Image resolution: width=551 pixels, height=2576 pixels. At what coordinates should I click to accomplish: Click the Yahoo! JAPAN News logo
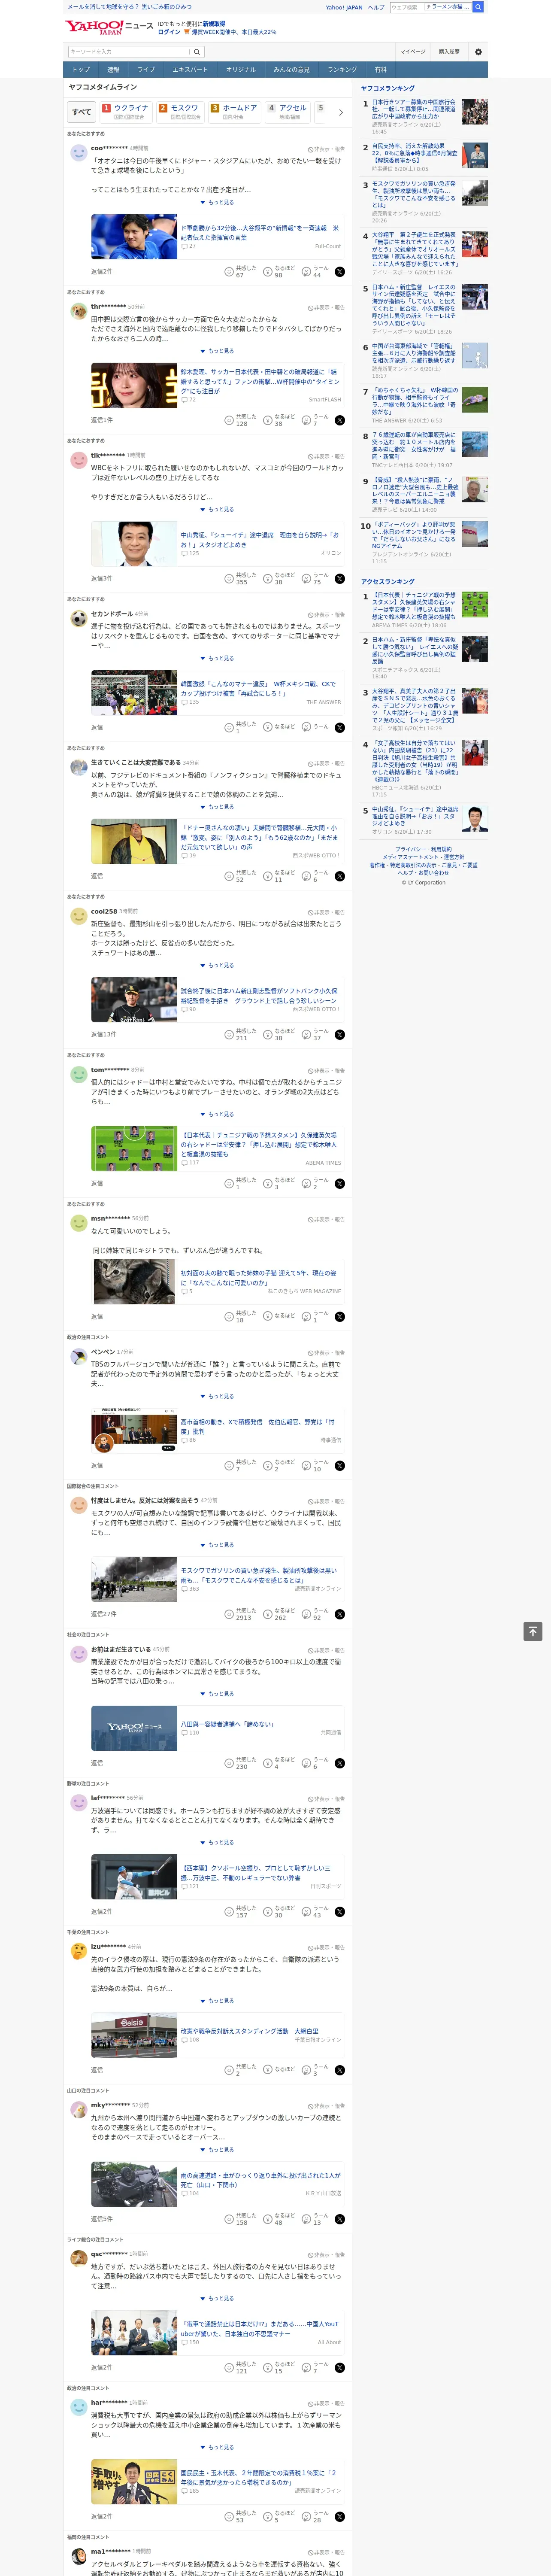[x=109, y=27]
